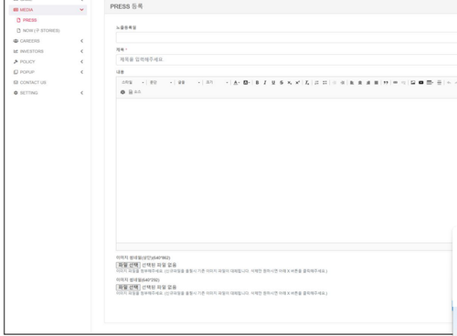This screenshot has height=336, width=457.
Task: Open the text color picker (A icon)
Action: [x=237, y=82]
